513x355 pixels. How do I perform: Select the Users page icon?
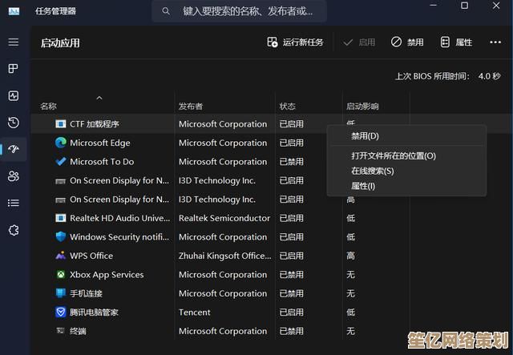pos(14,176)
